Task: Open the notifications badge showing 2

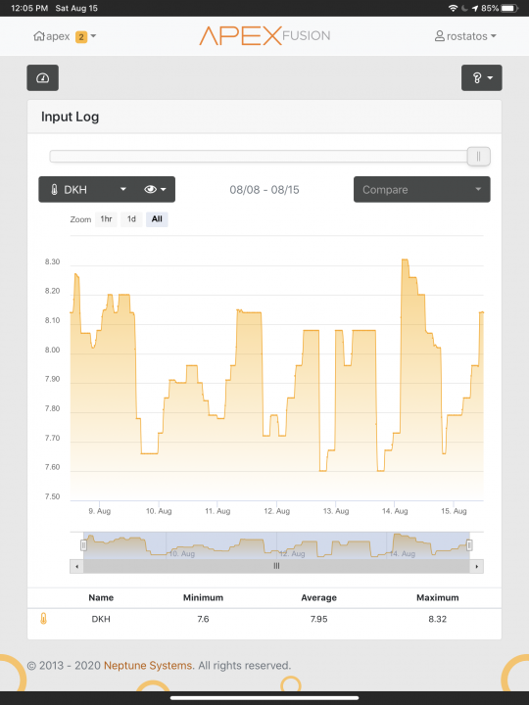Action: [81, 36]
